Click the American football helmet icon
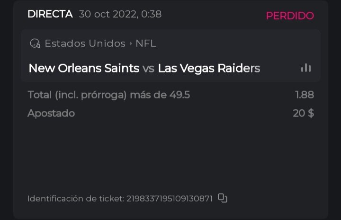Image resolution: width=341 pixels, height=220 pixels. pyautogui.click(x=35, y=44)
